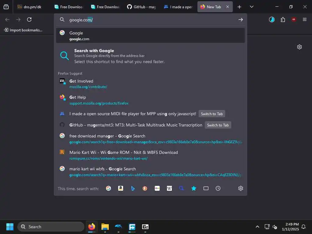
Task: Switch to the GitHub - mag tab
Action: (x=141, y=7)
